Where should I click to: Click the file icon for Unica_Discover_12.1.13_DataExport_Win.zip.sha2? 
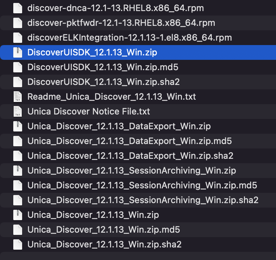(18, 156)
